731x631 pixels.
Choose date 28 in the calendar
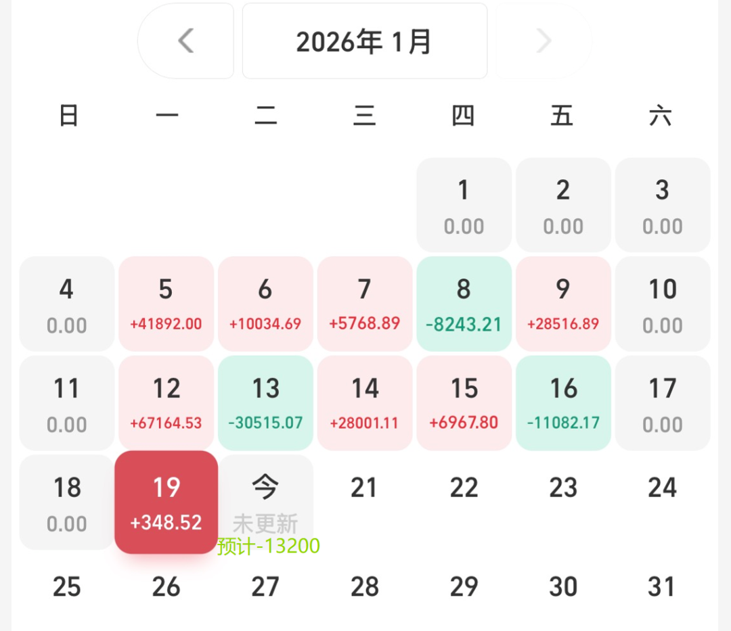(365, 587)
